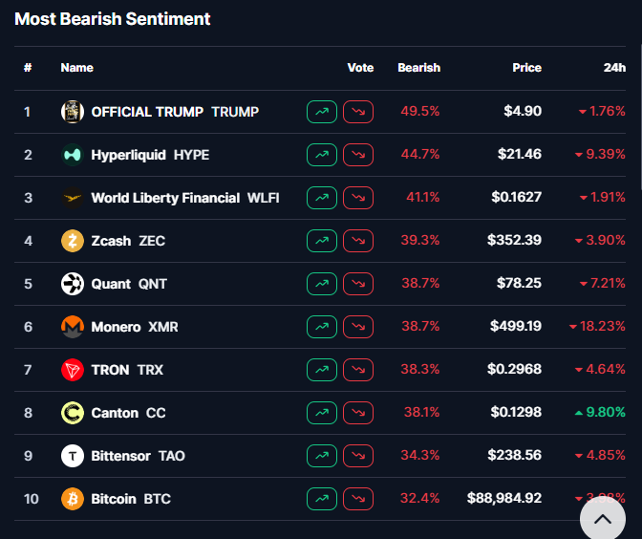Click the # rank column header

(28, 68)
